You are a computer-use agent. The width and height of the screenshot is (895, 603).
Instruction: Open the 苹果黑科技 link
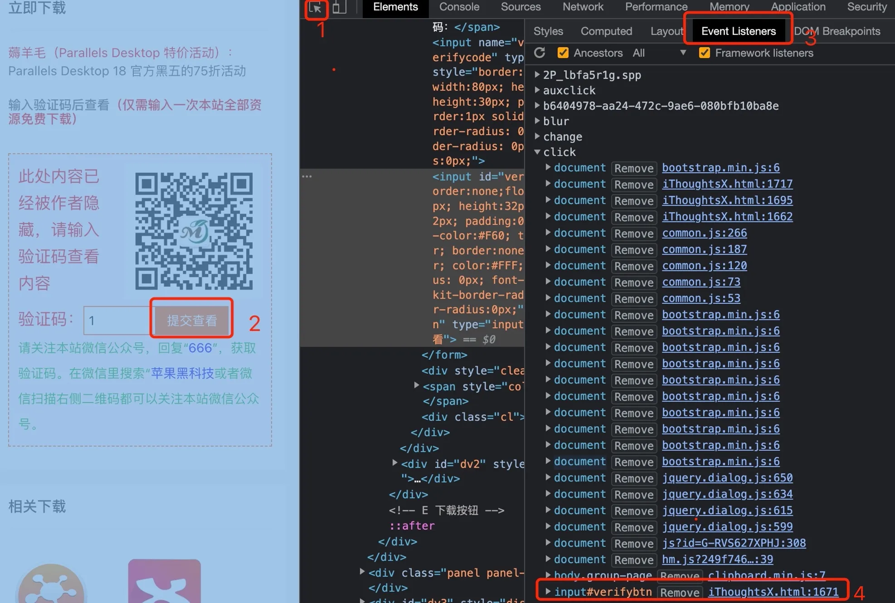[x=182, y=373]
